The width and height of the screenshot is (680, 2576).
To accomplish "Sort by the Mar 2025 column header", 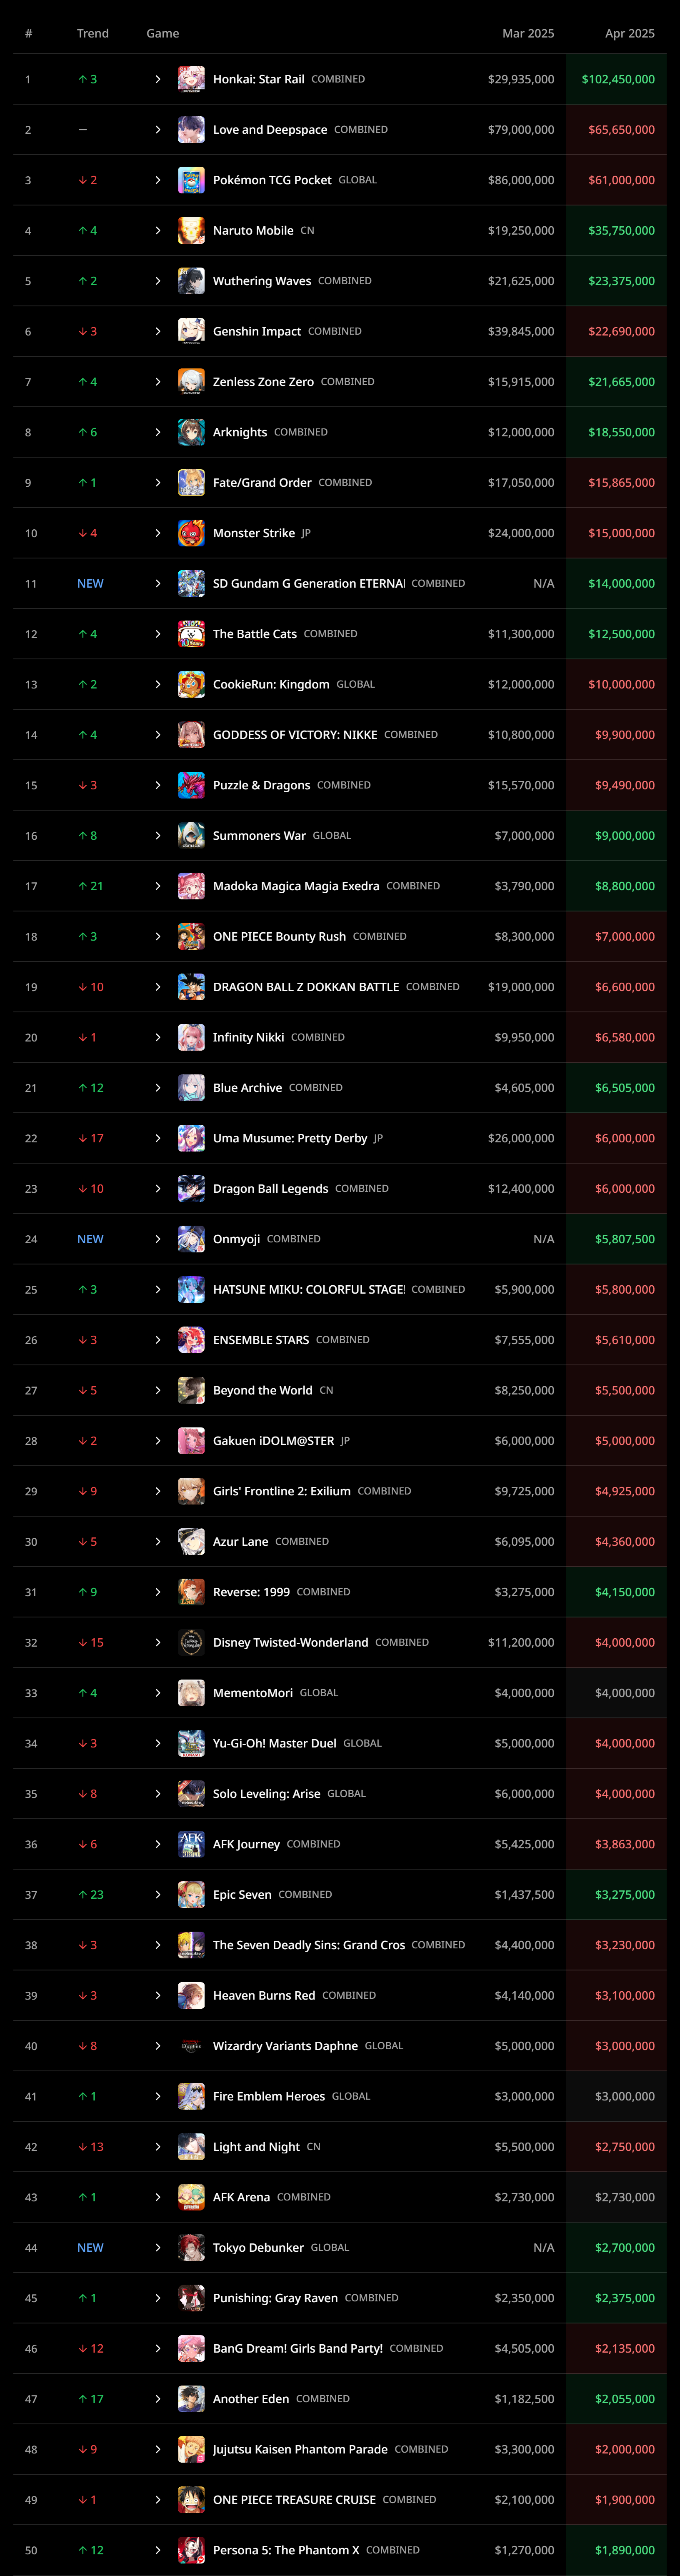I will 527,33.
